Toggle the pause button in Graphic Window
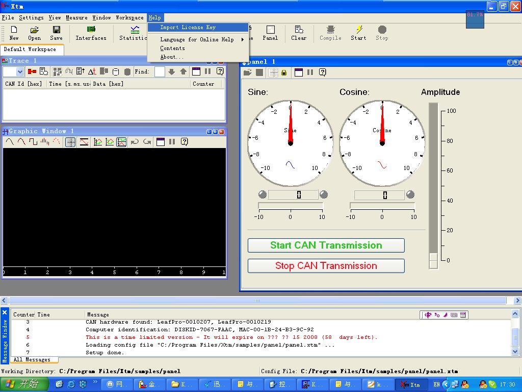The height and width of the screenshot is (392, 522). pos(172,142)
